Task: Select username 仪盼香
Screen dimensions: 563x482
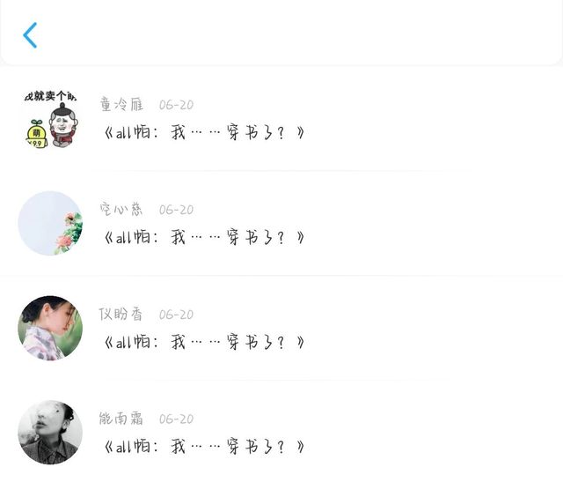Action: pos(121,314)
